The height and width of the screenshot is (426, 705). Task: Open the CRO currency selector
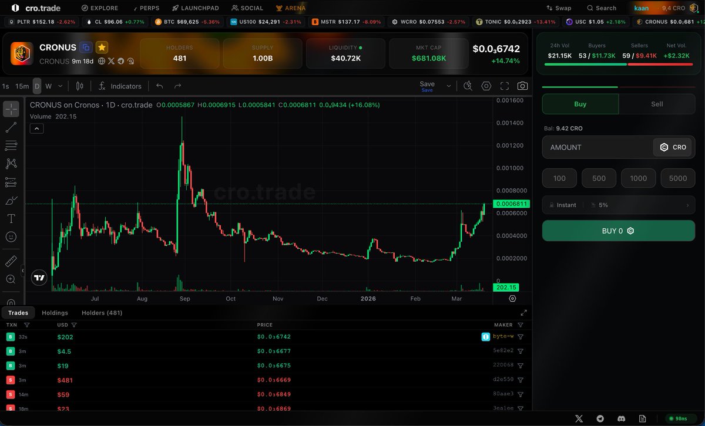673,147
